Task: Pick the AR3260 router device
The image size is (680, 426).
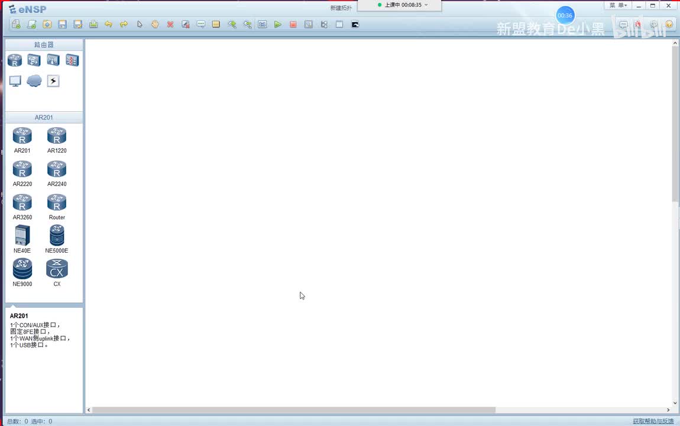Action: coord(22,207)
